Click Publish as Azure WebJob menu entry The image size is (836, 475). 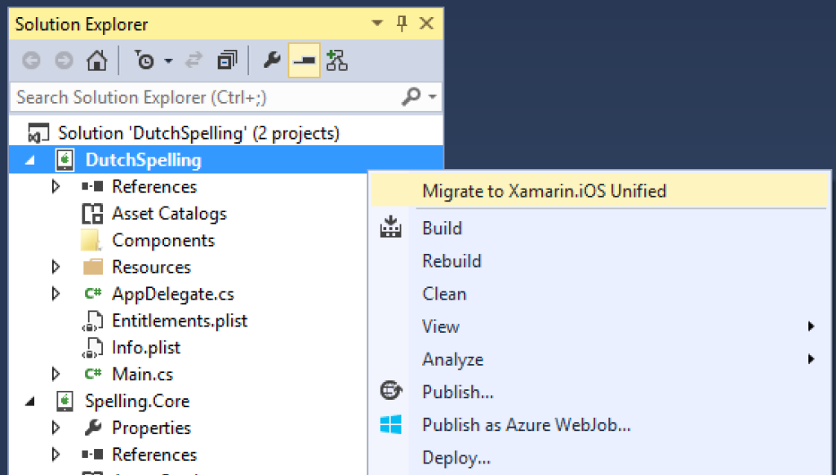[x=526, y=424]
